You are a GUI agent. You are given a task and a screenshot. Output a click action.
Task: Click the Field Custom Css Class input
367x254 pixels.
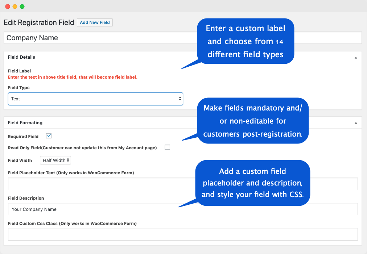tap(145, 234)
